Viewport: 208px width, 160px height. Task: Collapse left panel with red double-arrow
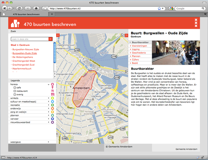58,35
